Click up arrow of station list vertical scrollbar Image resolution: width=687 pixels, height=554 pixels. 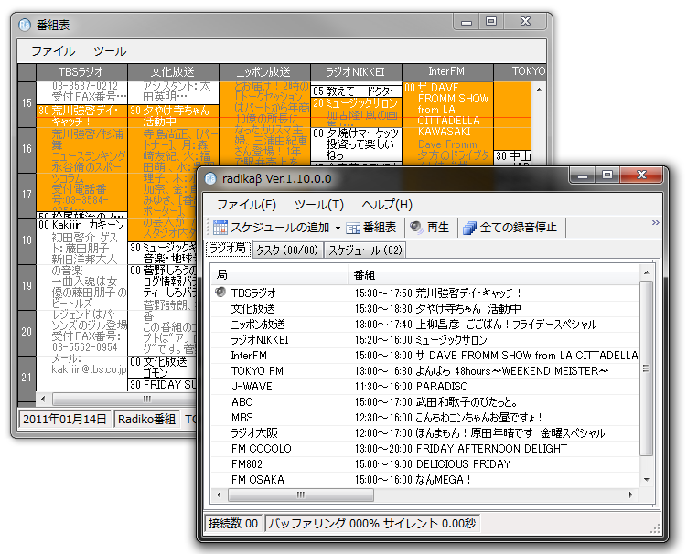646,272
